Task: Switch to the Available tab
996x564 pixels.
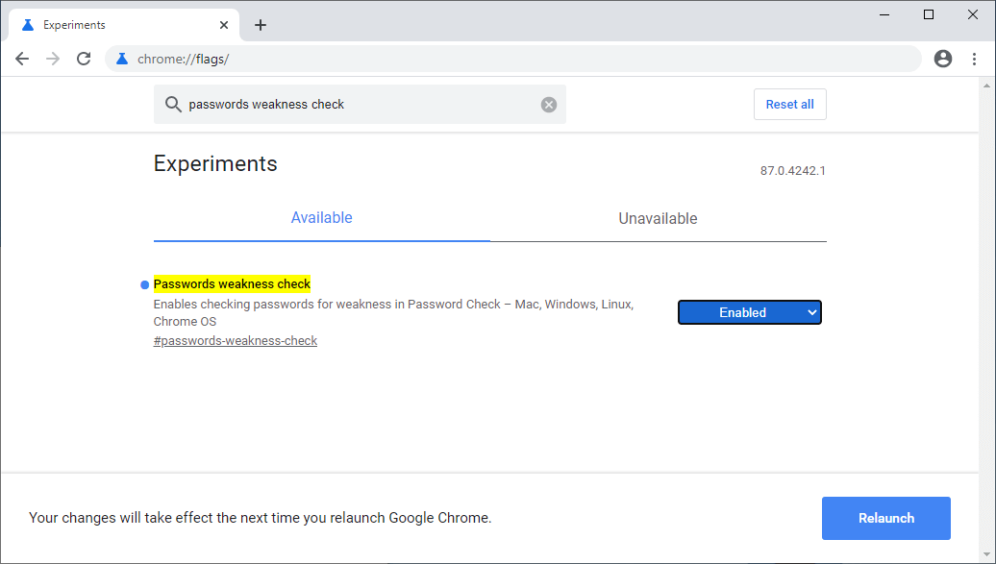Action: [x=321, y=218]
